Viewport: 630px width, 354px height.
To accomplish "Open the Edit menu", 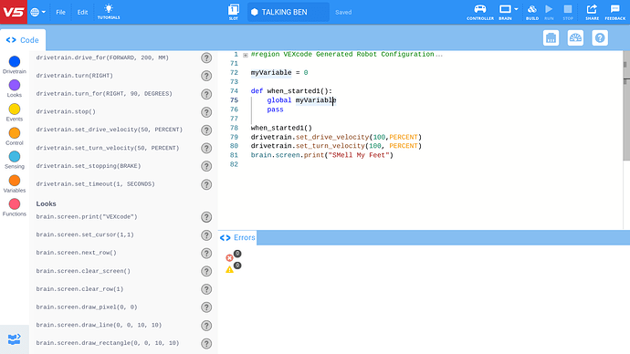I will pos(82,13).
